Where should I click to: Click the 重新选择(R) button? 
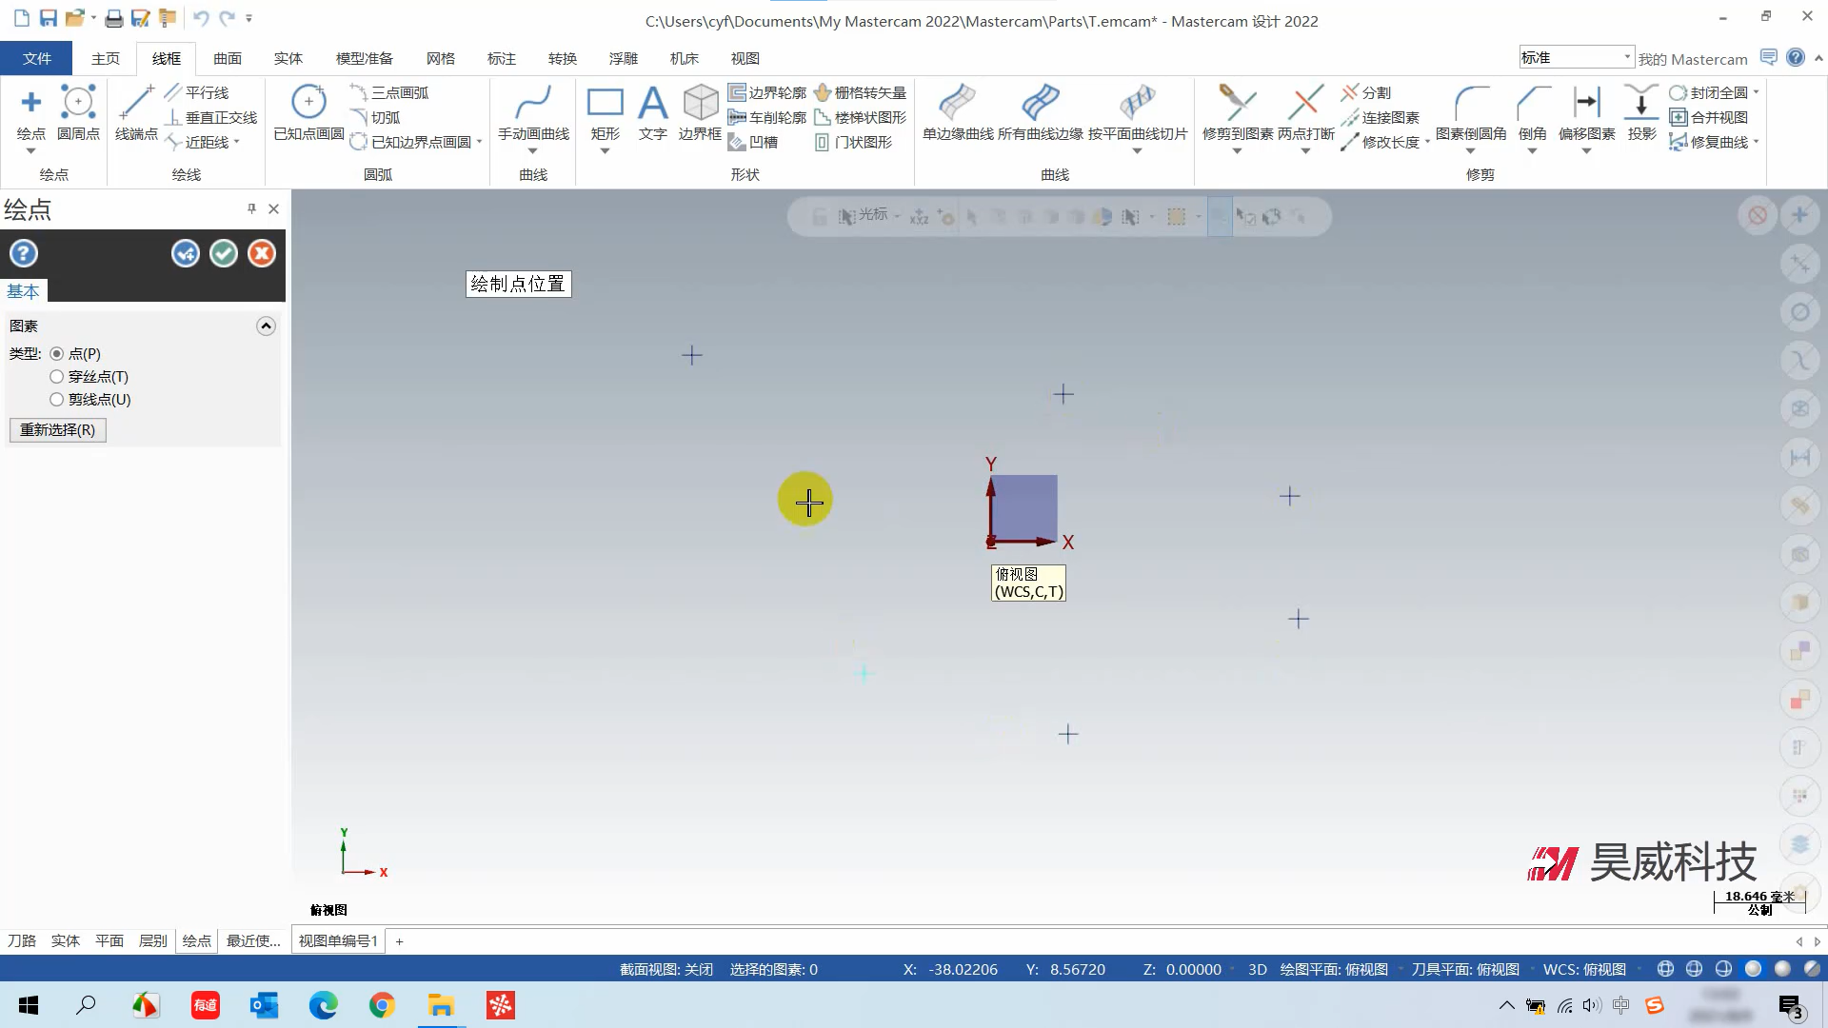[x=58, y=430]
